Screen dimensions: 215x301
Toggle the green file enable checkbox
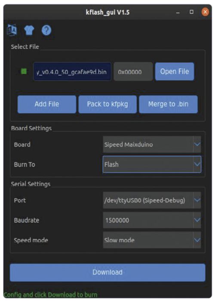24,72
